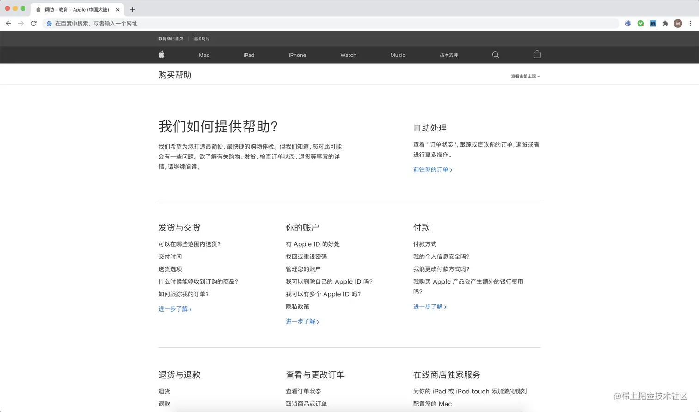Click 进一步了解 under 付款

430,307
